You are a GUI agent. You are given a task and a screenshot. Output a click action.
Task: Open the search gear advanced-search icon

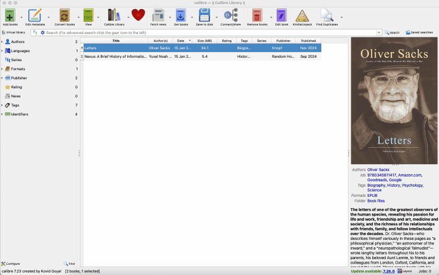click(42, 32)
